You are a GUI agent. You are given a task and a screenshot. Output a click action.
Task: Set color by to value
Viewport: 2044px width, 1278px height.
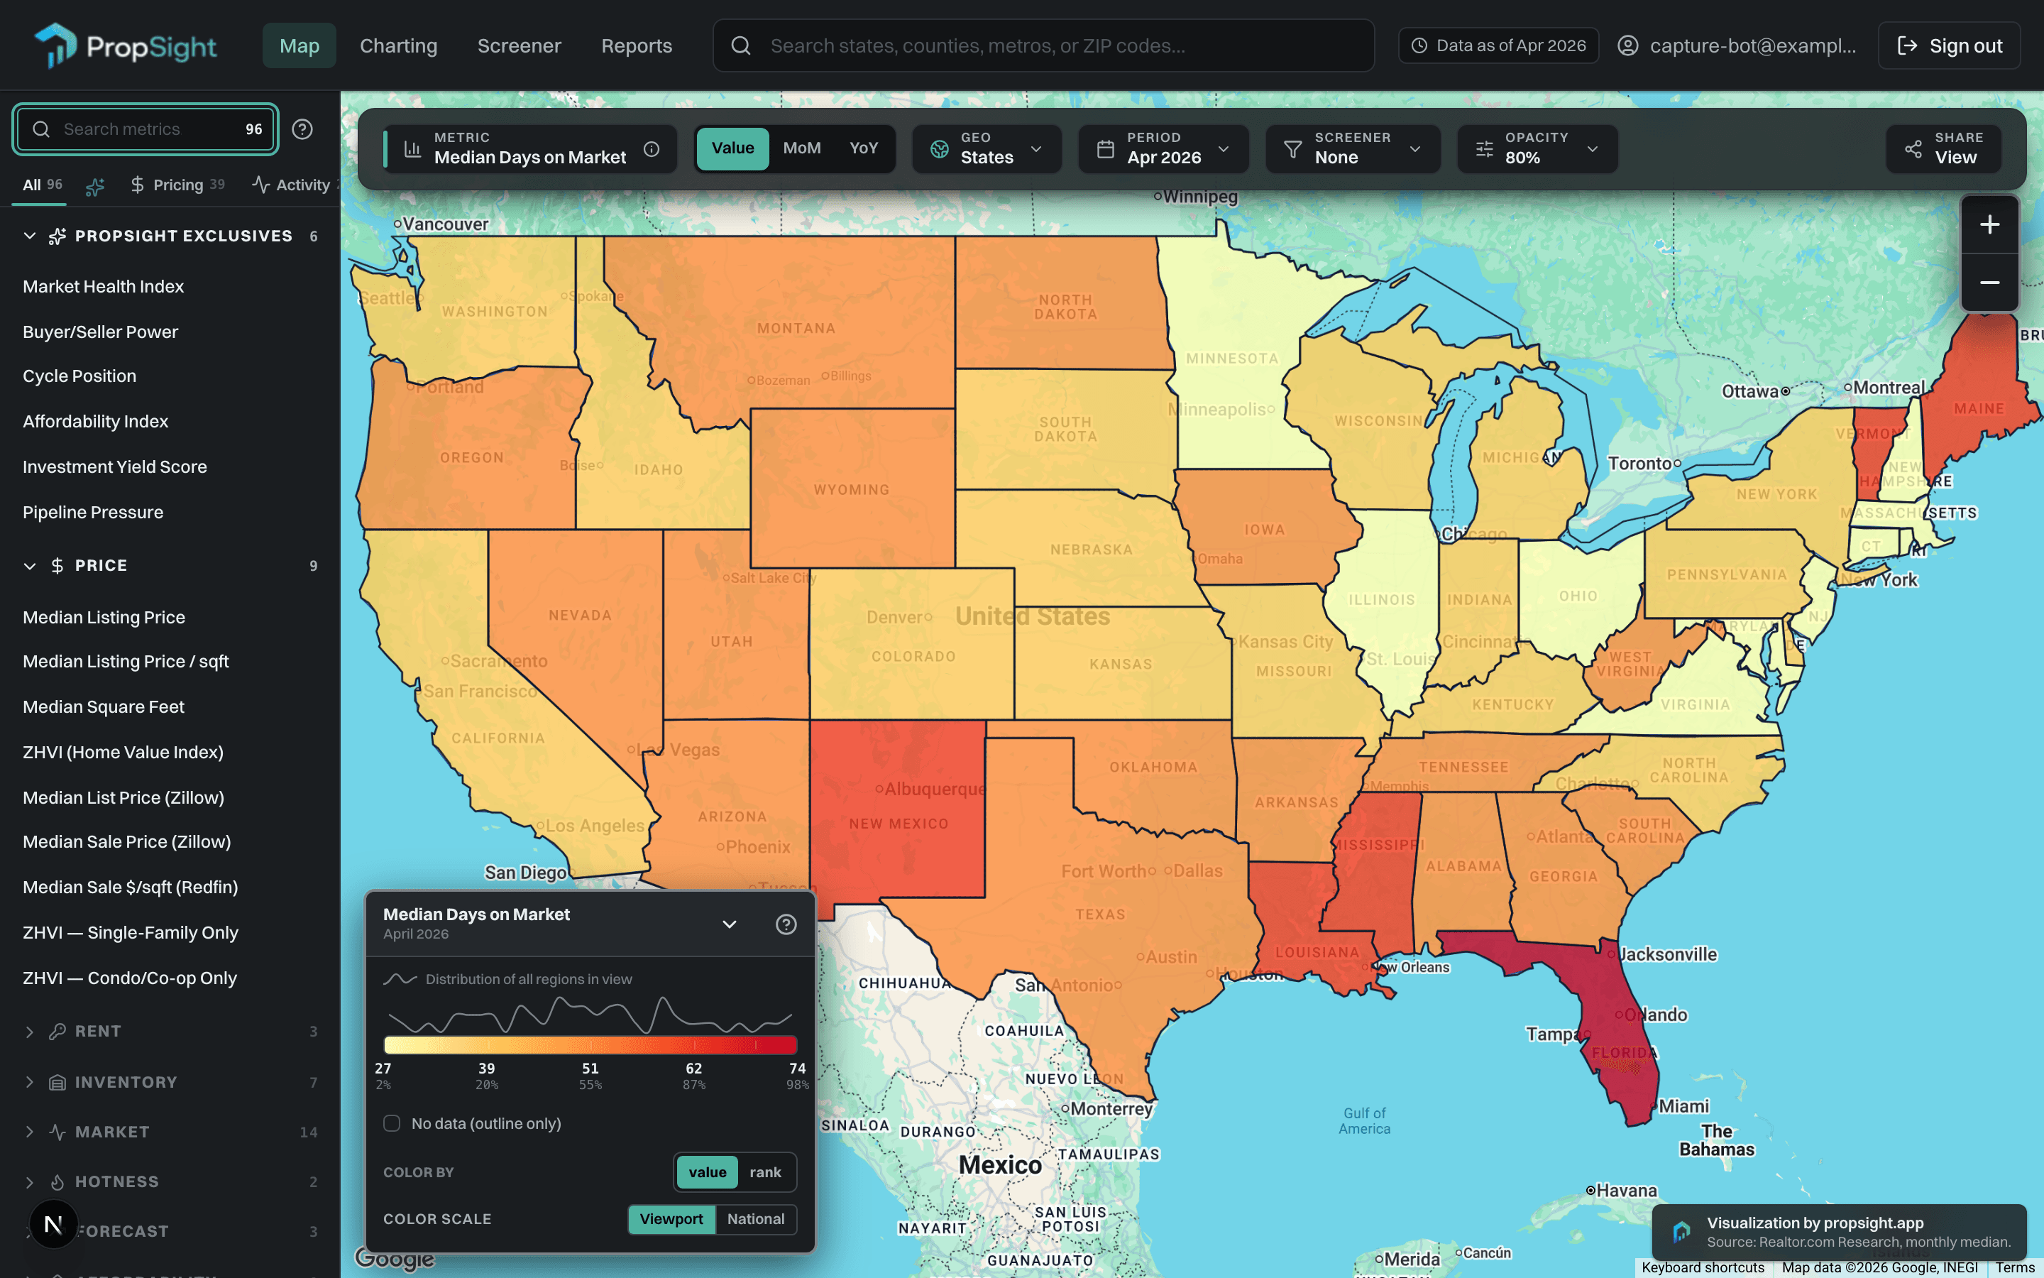click(x=707, y=1172)
